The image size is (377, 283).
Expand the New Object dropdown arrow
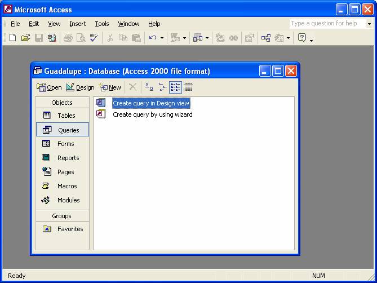tap(288, 38)
